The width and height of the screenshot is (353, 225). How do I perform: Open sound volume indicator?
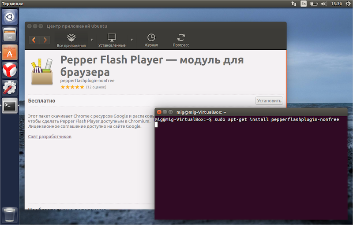click(x=324, y=4)
